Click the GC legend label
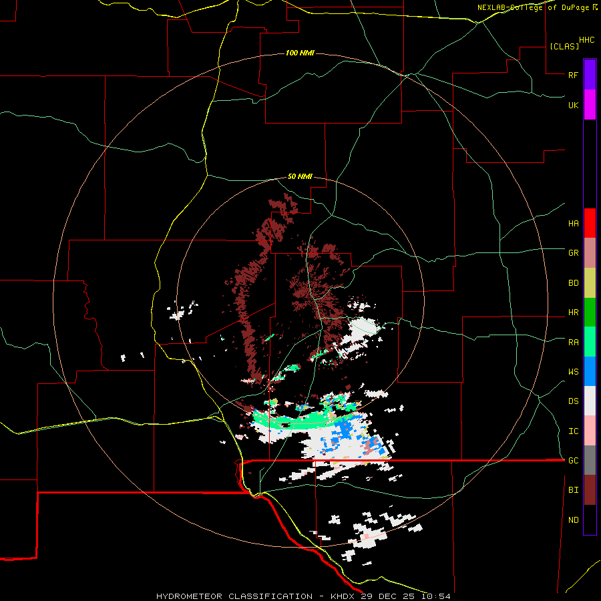Viewport: 601px width, 601px height. (x=573, y=461)
